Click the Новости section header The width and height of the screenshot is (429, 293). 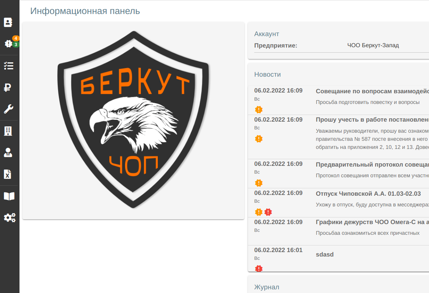click(267, 74)
